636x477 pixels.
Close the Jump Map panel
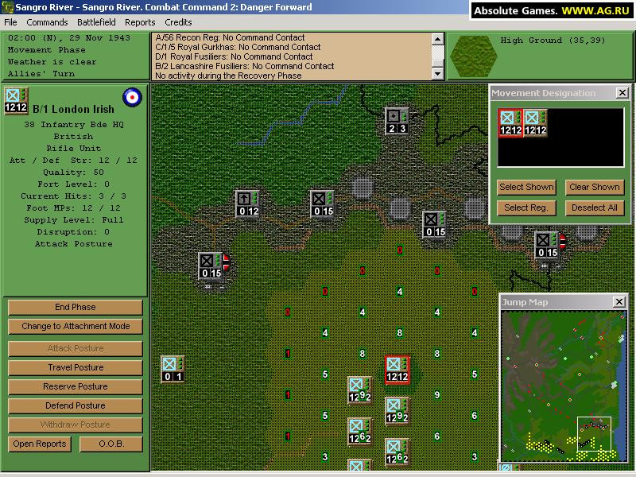pyautogui.click(x=619, y=302)
